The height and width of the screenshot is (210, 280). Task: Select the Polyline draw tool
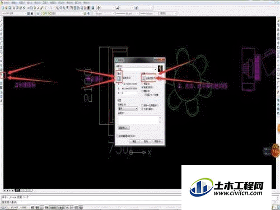point(1,29)
